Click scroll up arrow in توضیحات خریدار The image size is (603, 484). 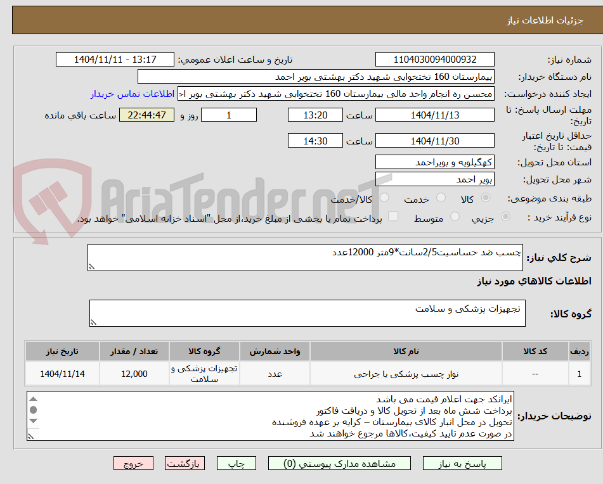click(x=34, y=398)
